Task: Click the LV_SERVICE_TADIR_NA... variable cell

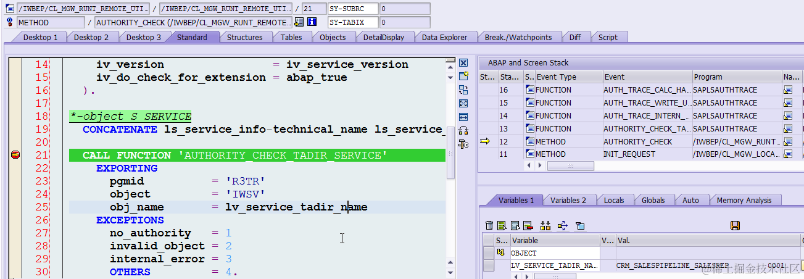Action: click(x=555, y=265)
